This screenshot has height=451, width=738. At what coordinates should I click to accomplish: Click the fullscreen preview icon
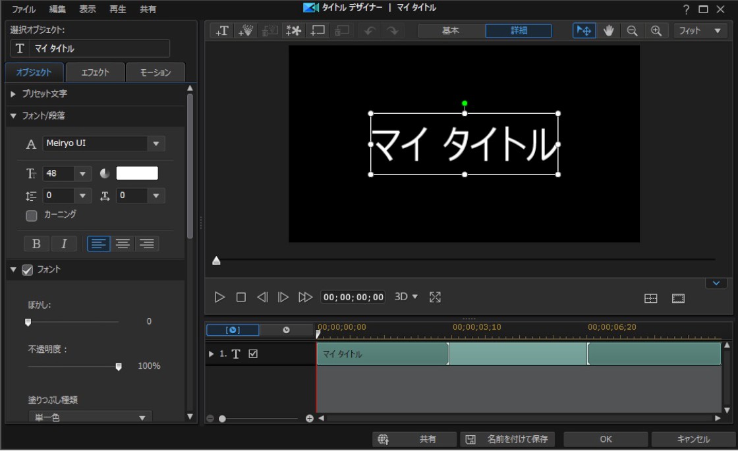[435, 298]
